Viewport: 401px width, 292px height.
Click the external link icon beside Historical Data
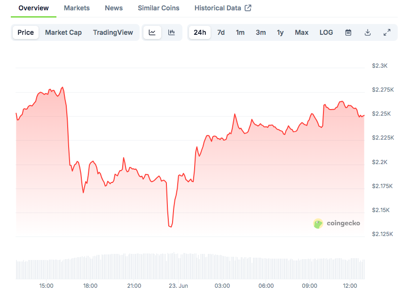tap(248, 8)
